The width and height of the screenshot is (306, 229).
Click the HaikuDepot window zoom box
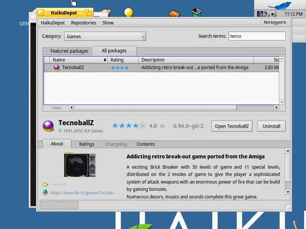click(x=88, y=13)
